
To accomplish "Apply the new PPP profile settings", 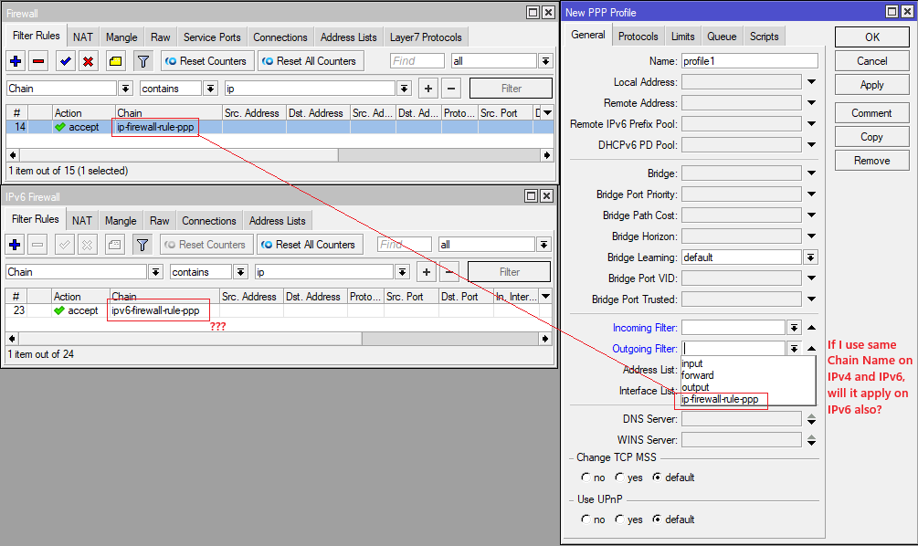I will (x=871, y=84).
